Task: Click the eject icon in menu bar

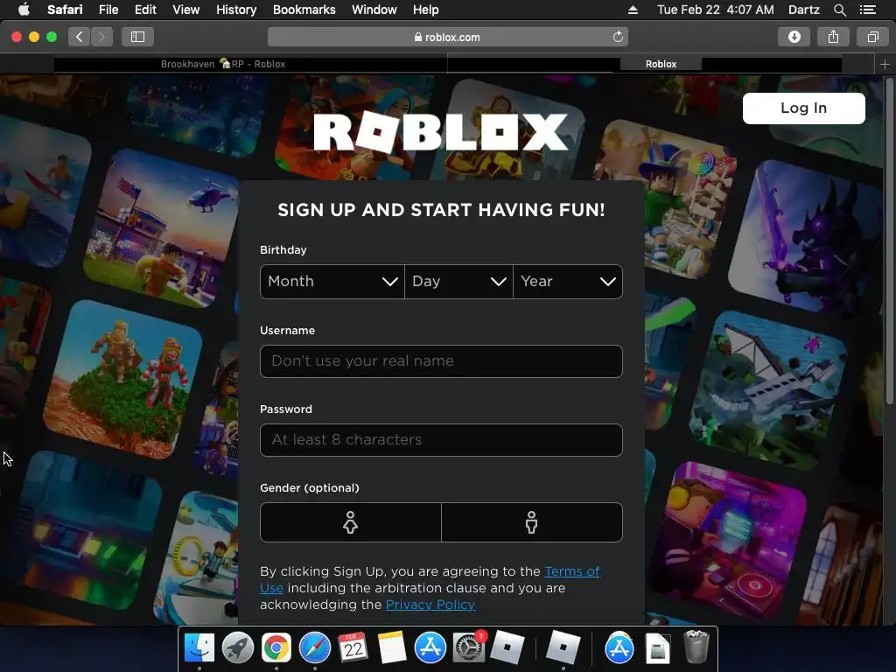Action: pos(633,10)
